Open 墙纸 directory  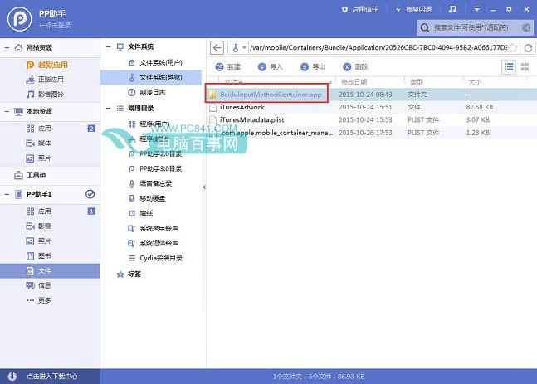pos(140,213)
